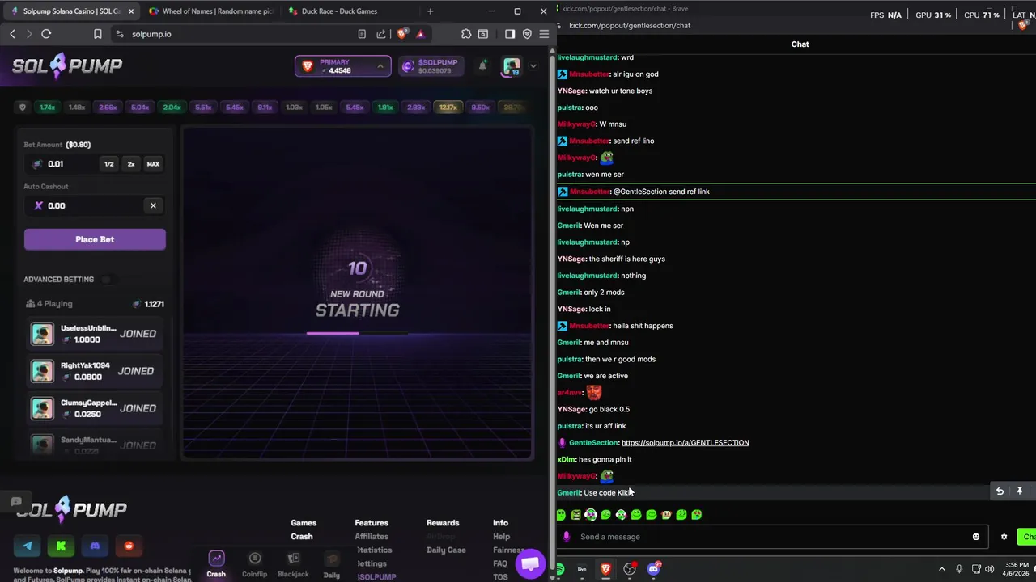This screenshot has height=582, width=1036.
Task: Open the notifications bell
Action: click(x=482, y=66)
